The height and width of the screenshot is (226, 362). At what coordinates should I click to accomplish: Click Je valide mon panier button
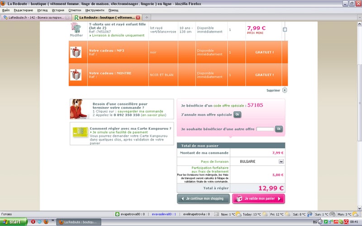coord(258,198)
